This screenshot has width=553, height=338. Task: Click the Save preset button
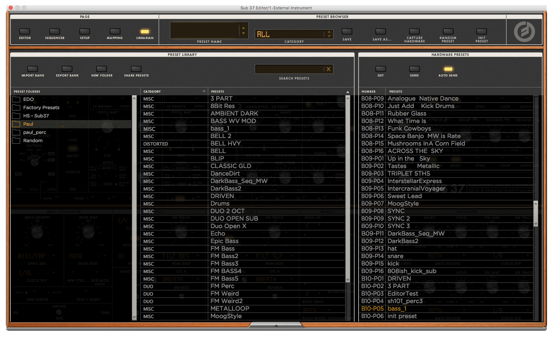[347, 32]
